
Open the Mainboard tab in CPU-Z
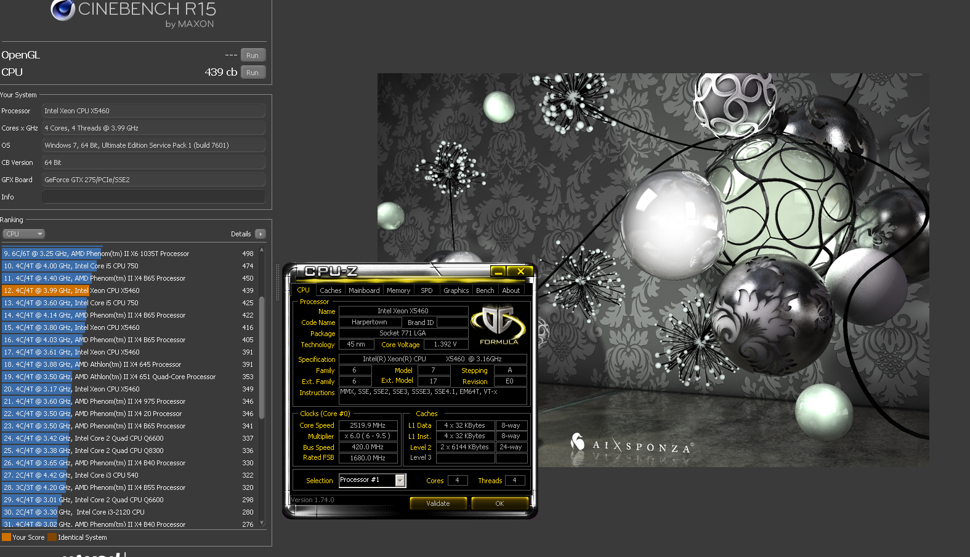[x=364, y=291]
